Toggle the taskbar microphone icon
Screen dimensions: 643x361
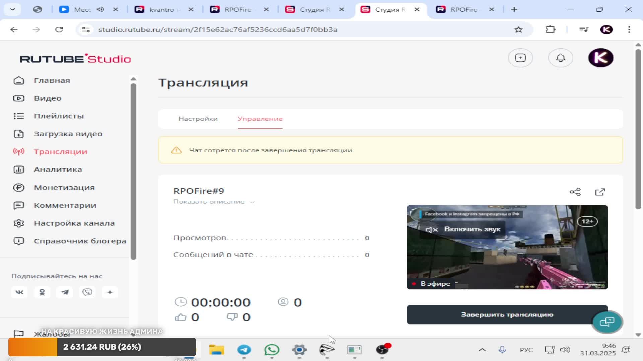pyautogui.click(x=502, y=350)
